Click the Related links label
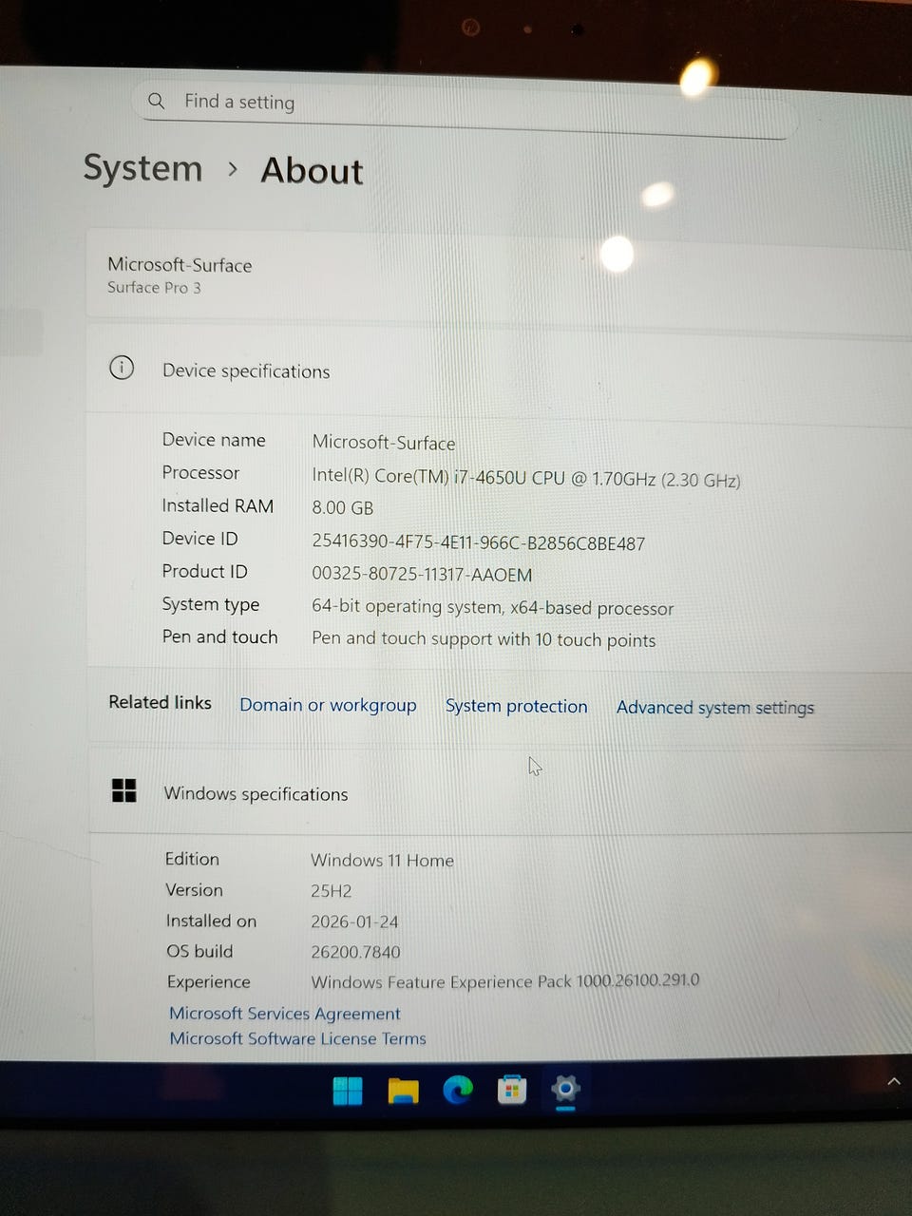Image resolution: width=912 pixels, height=1216 pixels. click(x=160, y=702)
